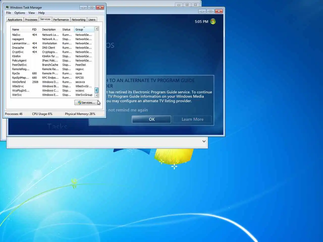Select the WcsPlugInS... service row
The height and width of the screenshot is (242, 323).
[x=52, y=90]
